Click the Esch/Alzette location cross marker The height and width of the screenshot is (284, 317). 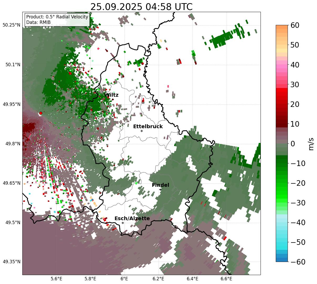123,223
